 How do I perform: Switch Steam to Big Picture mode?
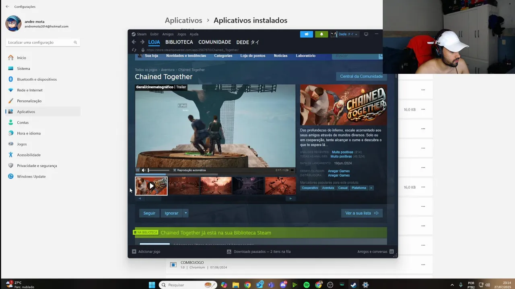pyautogui.click(x=366, y=34)
